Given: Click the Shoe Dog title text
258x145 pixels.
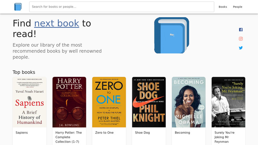Looking at the screenshot, I should click(x=143, y=133).
